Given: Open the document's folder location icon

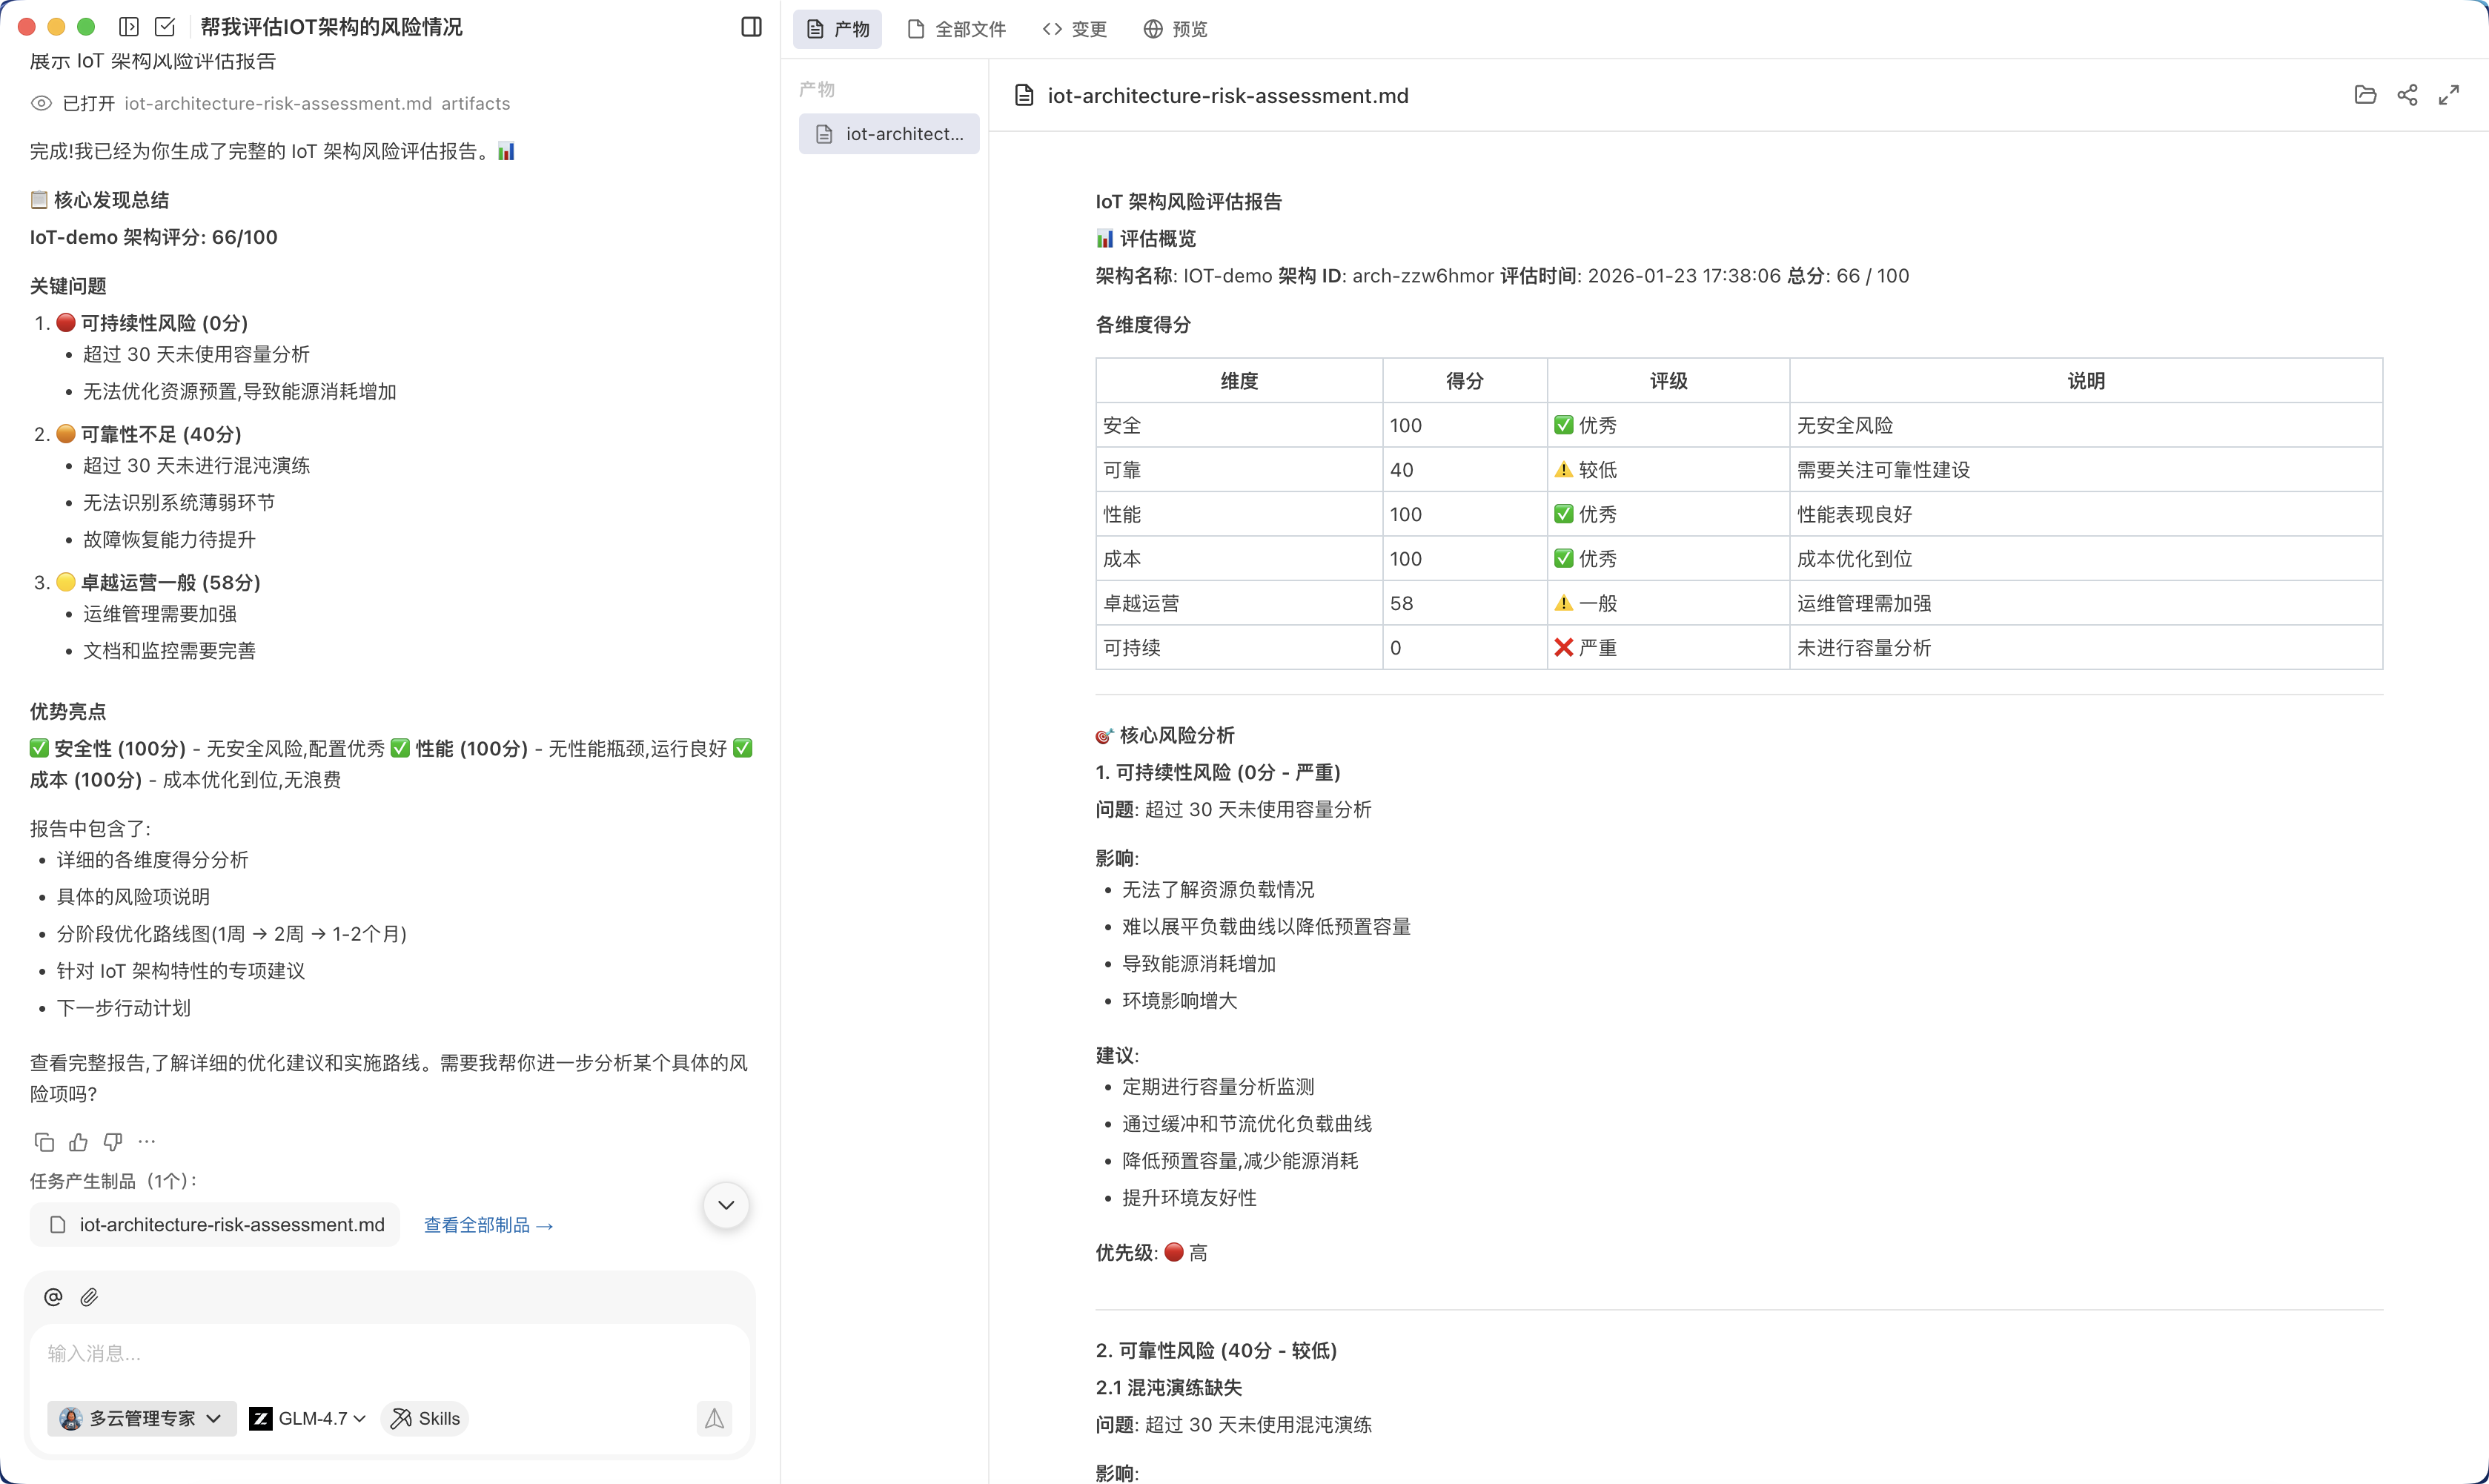Looking at the screenshot, I should [2365, 95].
